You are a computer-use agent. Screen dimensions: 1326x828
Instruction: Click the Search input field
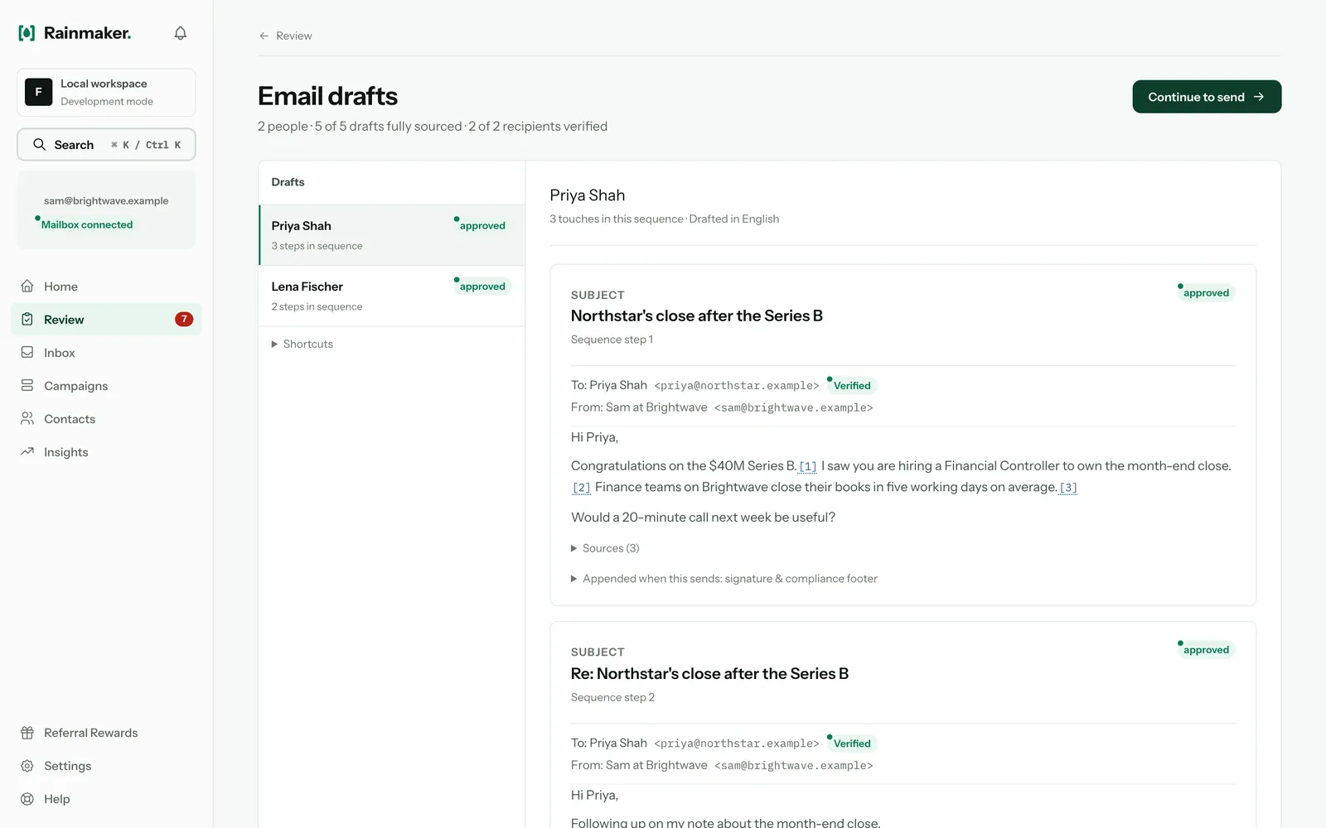pos(106,144)
